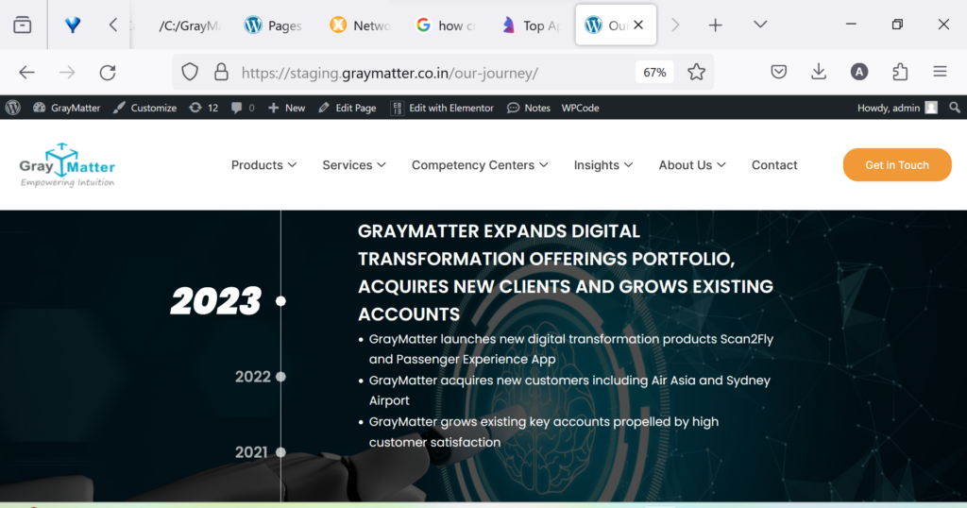This screenshot has height=508, width=967.
Task: Open the shield tracking protection icon
Action: coord(190,72)
